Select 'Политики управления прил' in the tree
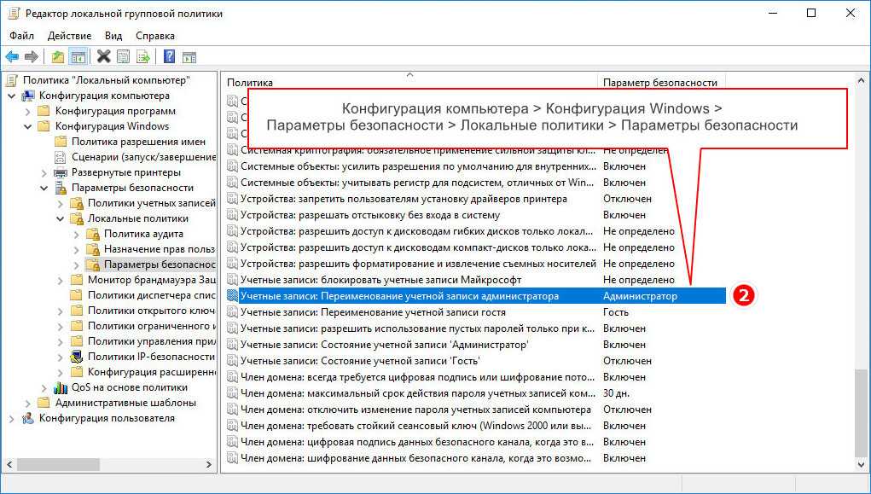871x494 pixels. [x=152, y=341]
